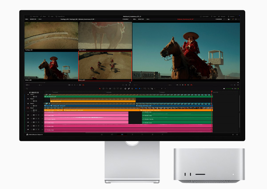Select the red Selection arrow tool in toolbar
267x193 pixels.
(x=100, y=89)
